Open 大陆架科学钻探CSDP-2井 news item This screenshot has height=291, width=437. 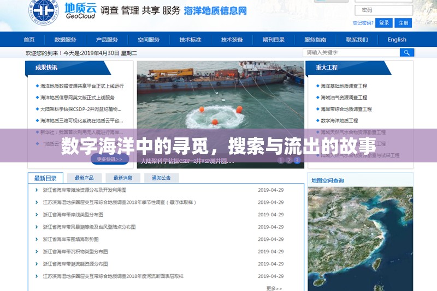(x=81, y=109)
